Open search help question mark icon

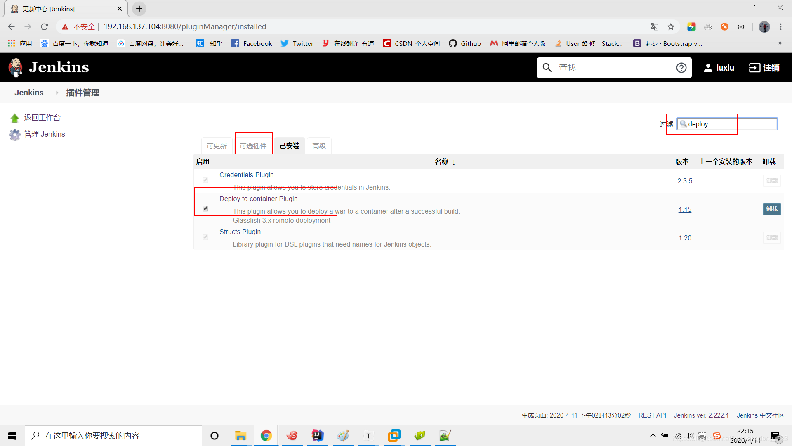[681, 67]
